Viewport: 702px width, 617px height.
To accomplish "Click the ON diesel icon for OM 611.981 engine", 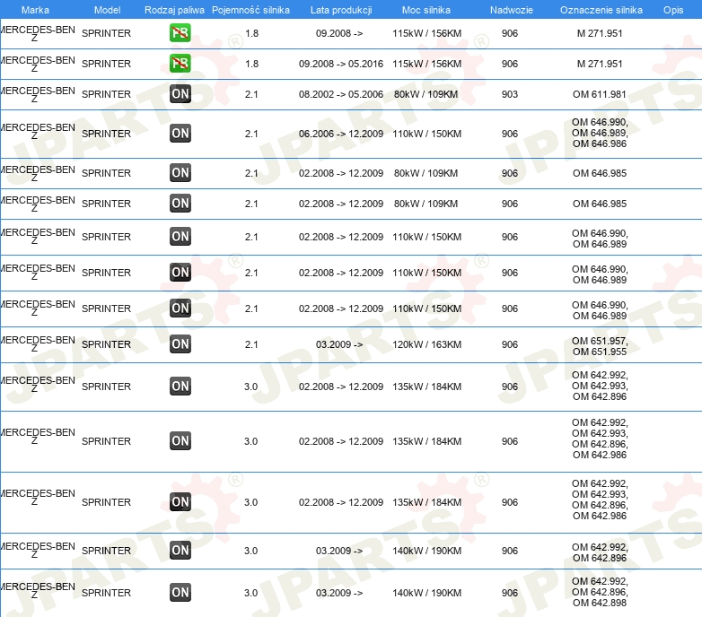I will [180, 94].
